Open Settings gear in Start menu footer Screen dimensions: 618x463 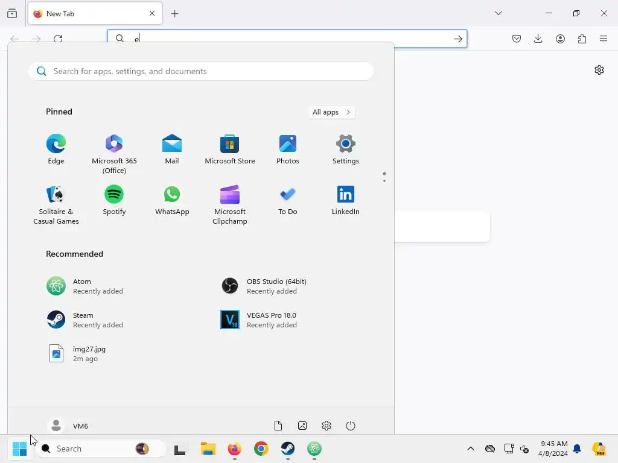327,426
